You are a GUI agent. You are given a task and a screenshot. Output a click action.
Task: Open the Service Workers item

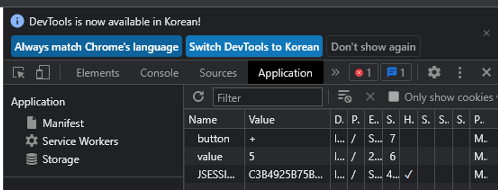(80, 141)
